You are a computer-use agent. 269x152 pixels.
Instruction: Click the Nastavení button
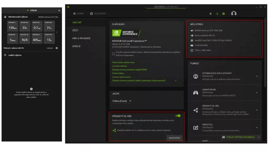(174, 138)
